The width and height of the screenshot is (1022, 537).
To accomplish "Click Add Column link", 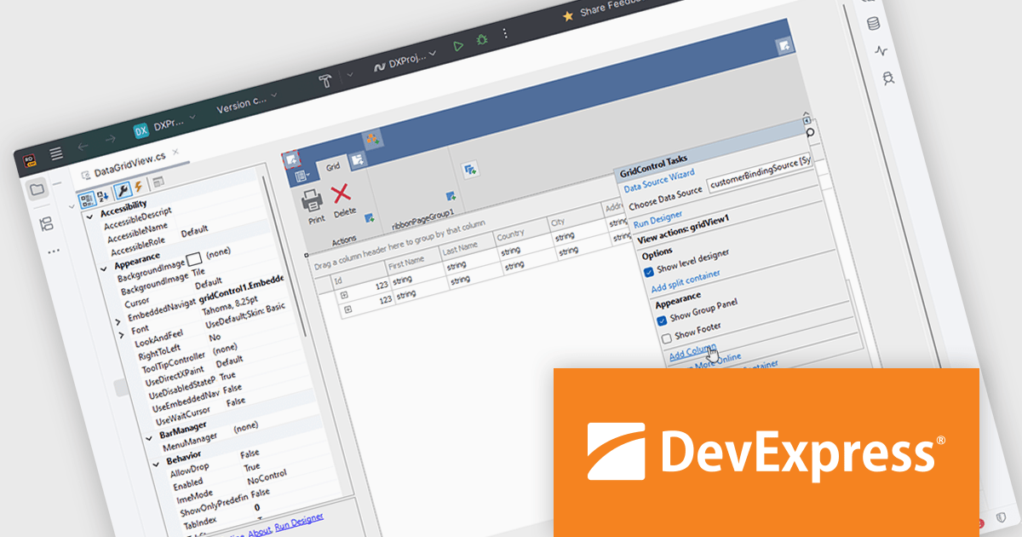I will pos(692,352).
